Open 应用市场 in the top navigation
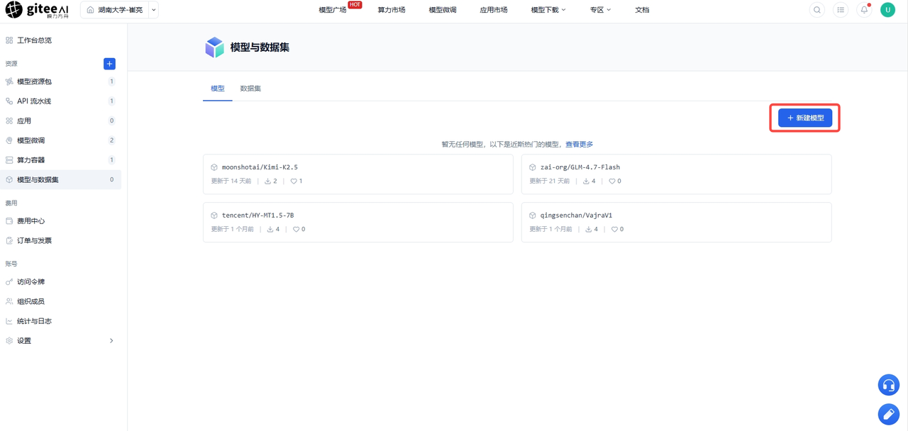 point(494,10)
